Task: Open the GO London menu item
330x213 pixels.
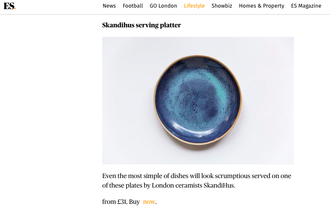Action: coord(163,6)
